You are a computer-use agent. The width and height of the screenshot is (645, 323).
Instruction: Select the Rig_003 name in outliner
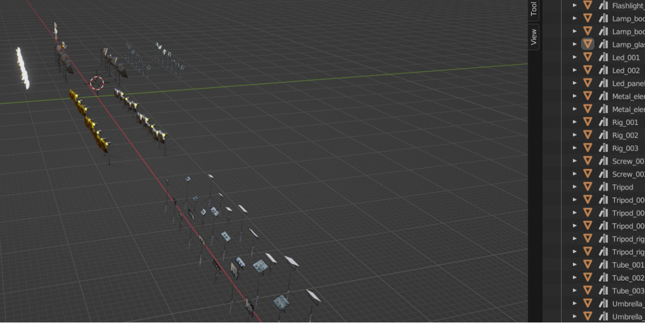pos(625,148)
